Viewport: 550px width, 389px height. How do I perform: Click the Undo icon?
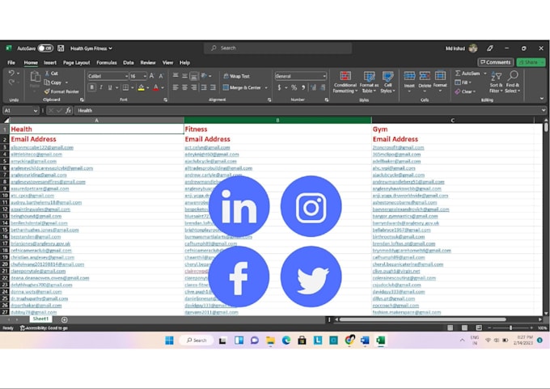coord(11,74)
